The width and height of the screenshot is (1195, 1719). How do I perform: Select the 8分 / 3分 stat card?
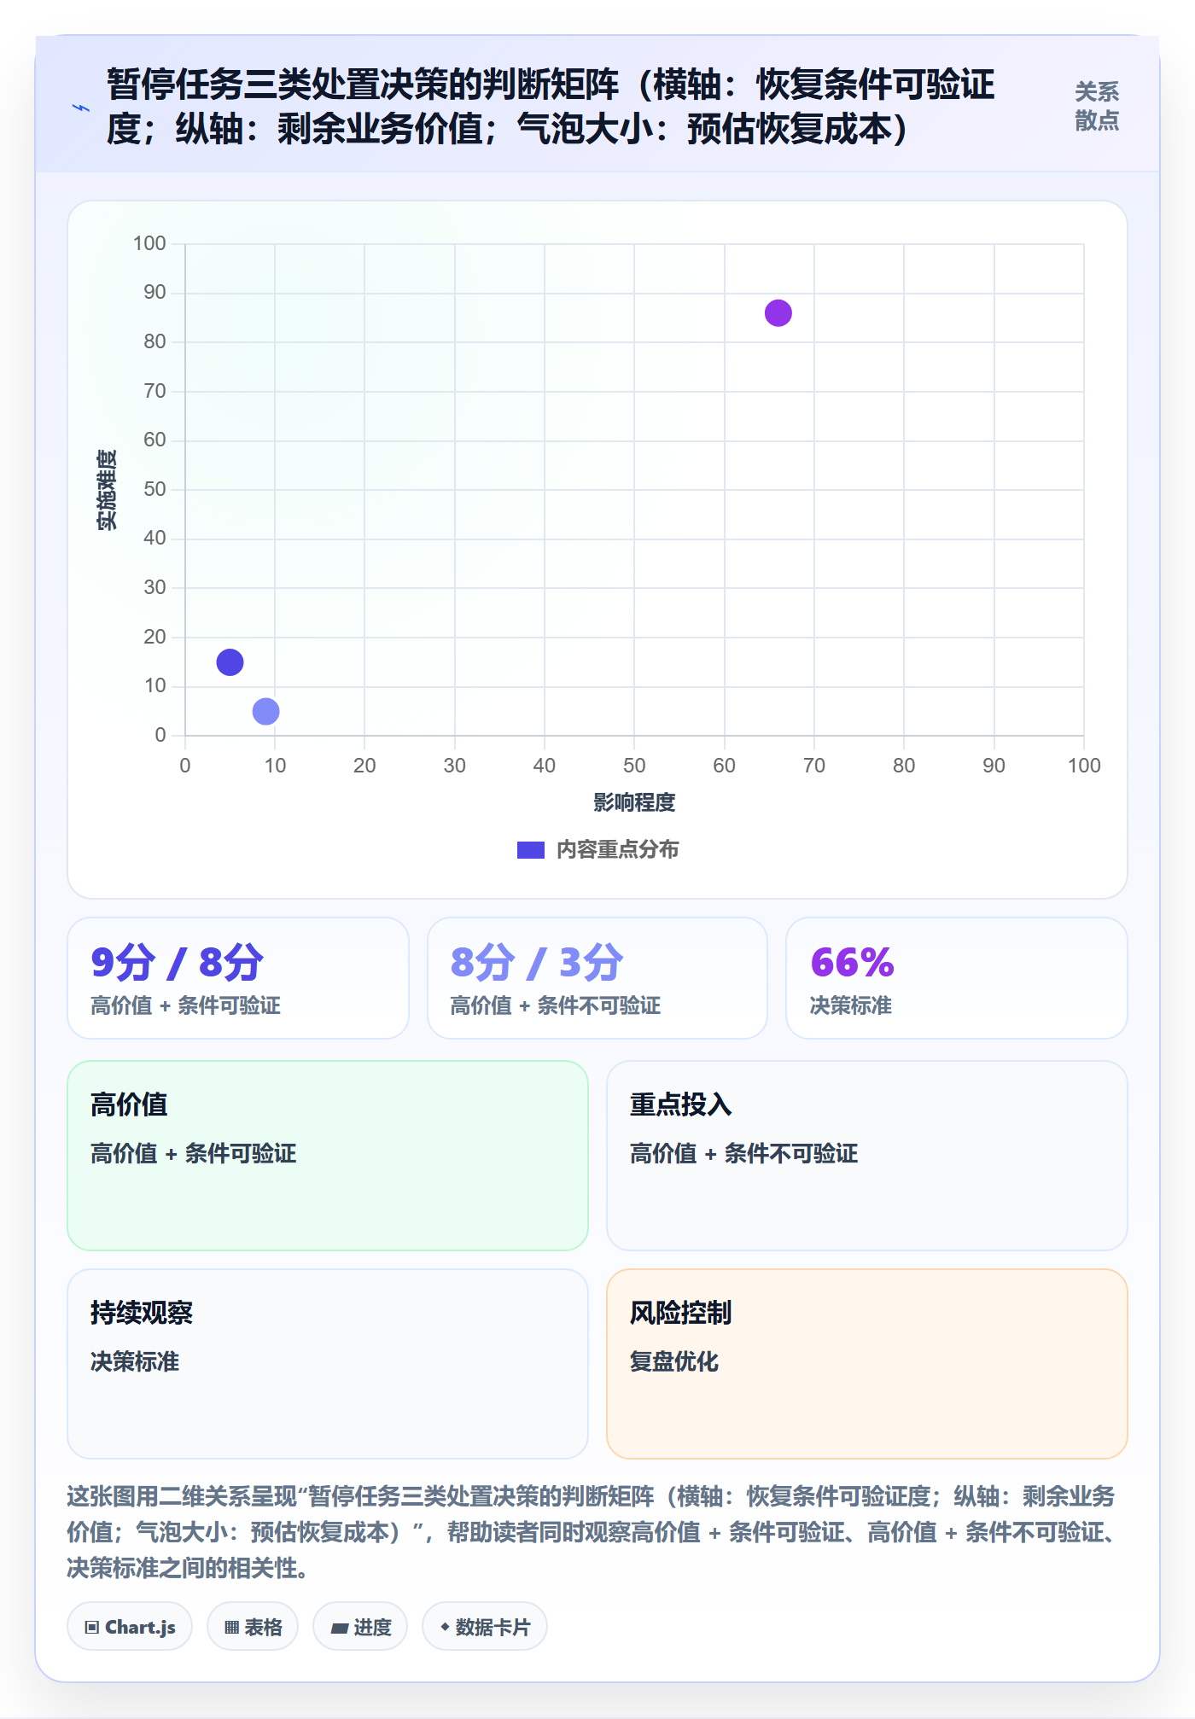(597, 978)
